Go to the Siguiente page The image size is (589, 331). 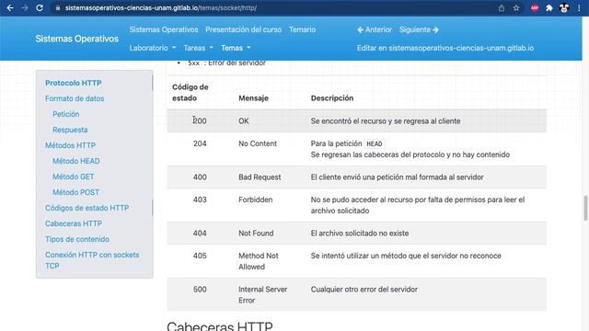(419, 29)
